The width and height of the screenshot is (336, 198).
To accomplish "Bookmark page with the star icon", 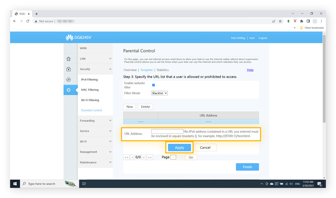I will (280, 21).
